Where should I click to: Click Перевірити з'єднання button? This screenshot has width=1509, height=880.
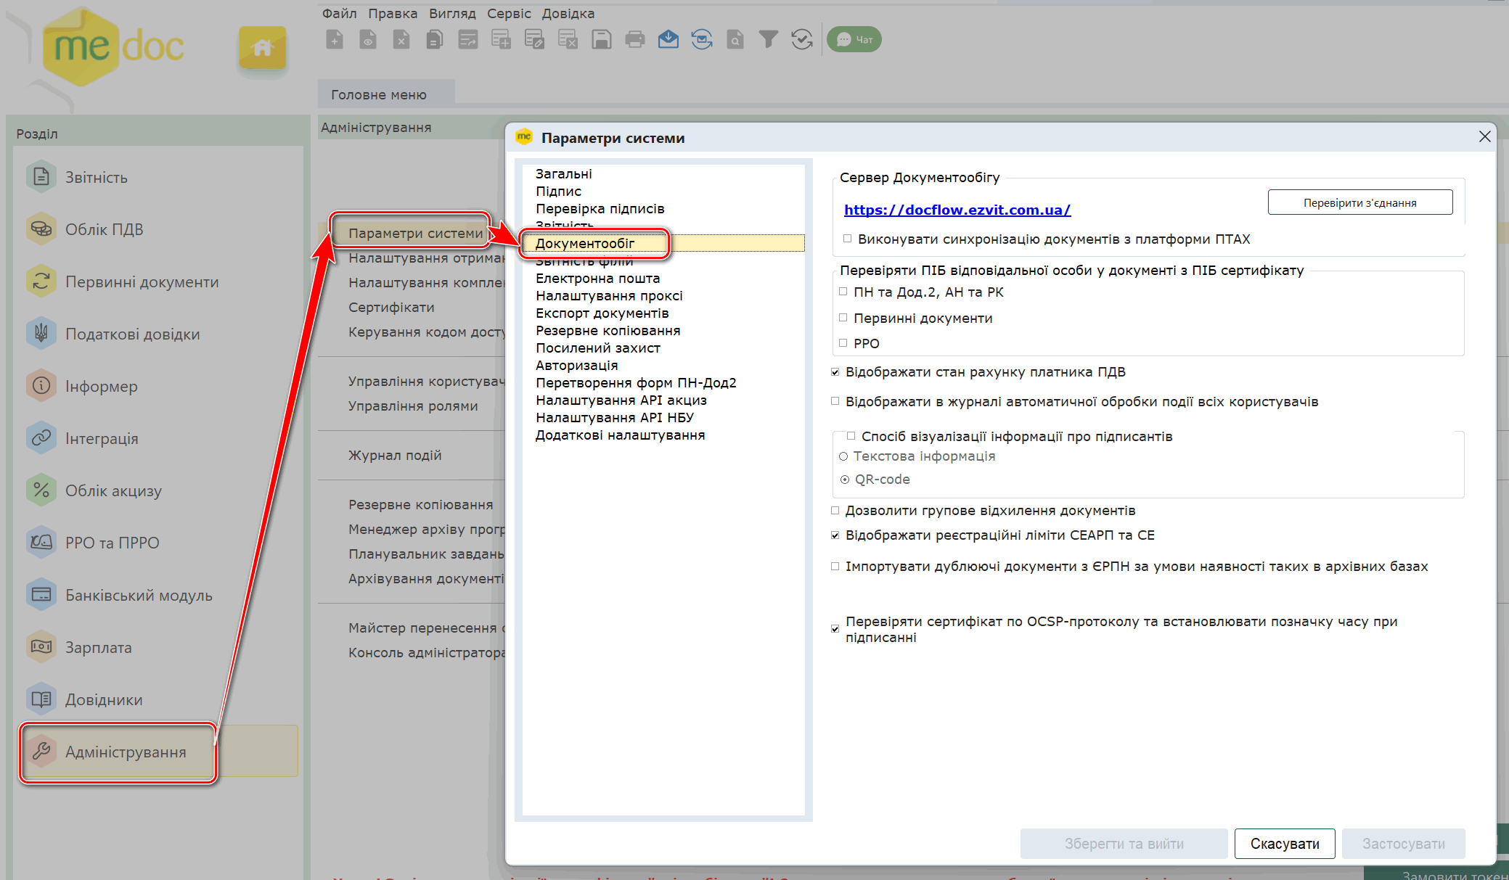(x=1359, y=202)
